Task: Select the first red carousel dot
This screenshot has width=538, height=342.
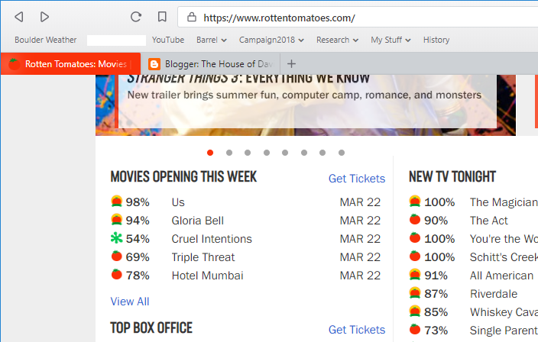Action: tap(210, 153)
